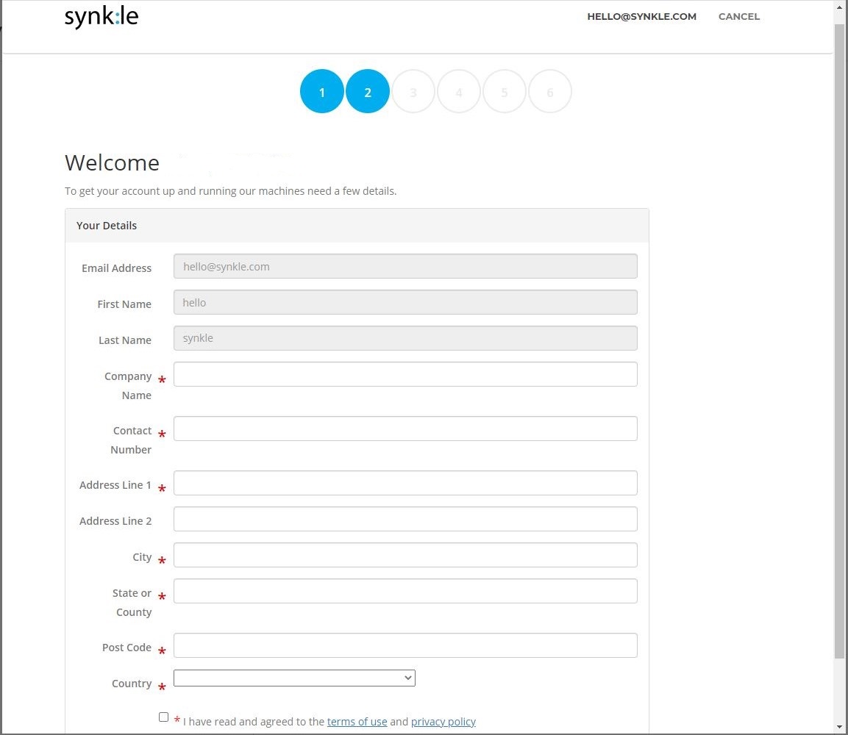
Task: Click the First Name field
Action: tap(405, 302)
